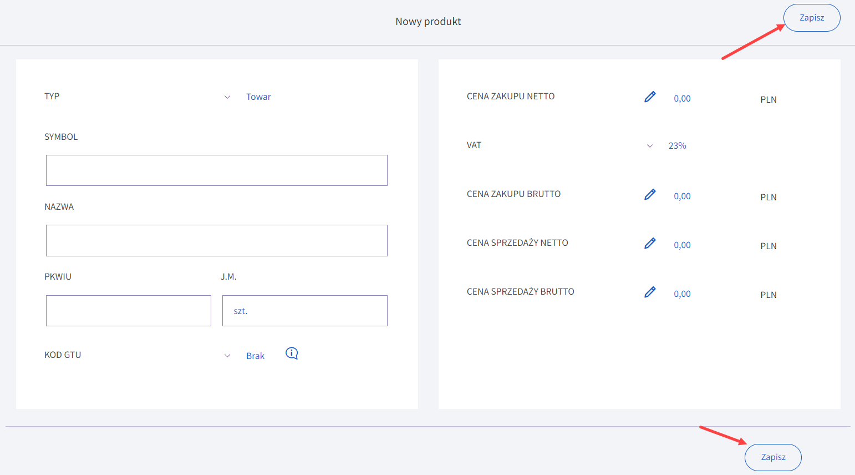Edit Cena sprzedaży brutto via pencil icon
Image resolution: width=855 pixels, height=475 pixels.
pyautogui.click(x=650, y=292)
